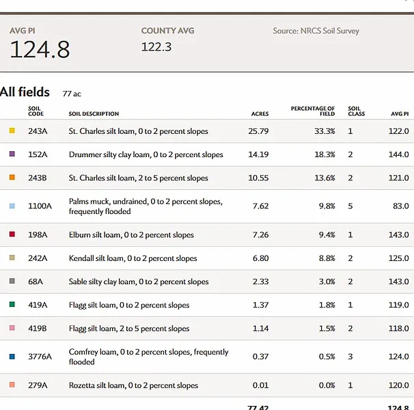
Task: Click the gray swatch for soil 68A
Action: [x=12, y=282]
